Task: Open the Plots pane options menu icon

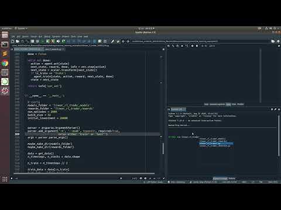Action: click(279, 46)
